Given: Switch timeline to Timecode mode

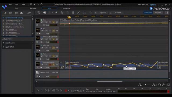Looking at the screenshot, I should coord(148,13).
